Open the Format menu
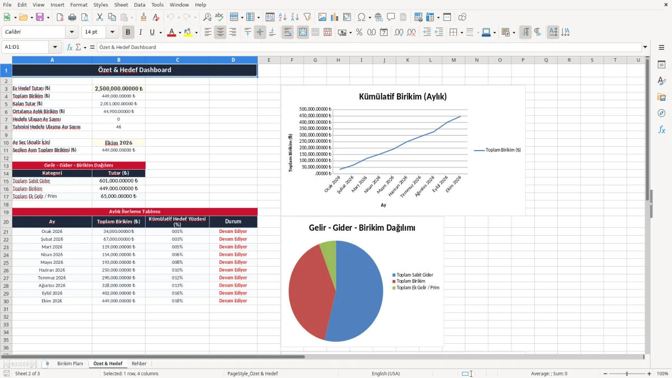Viewport: 672px width, 378px height. click(x=78, y=4)
